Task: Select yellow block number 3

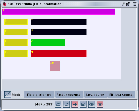Action: [16, 22]
